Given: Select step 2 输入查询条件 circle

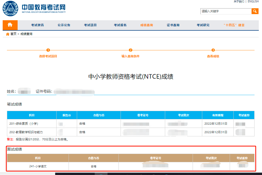Looking at the screenshot, I should 130,50.
